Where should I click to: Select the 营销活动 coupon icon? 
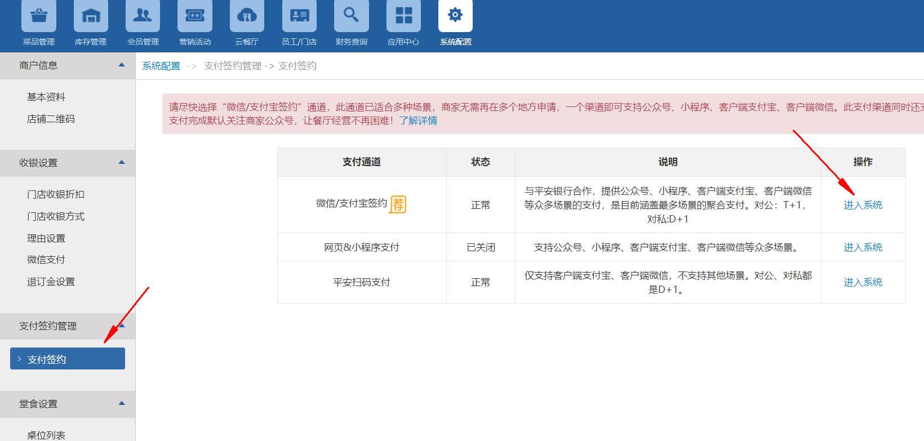[195, 16]
